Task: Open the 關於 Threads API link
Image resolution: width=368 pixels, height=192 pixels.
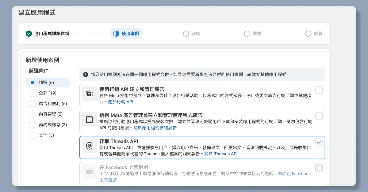Action: click(x=221, y=154)
